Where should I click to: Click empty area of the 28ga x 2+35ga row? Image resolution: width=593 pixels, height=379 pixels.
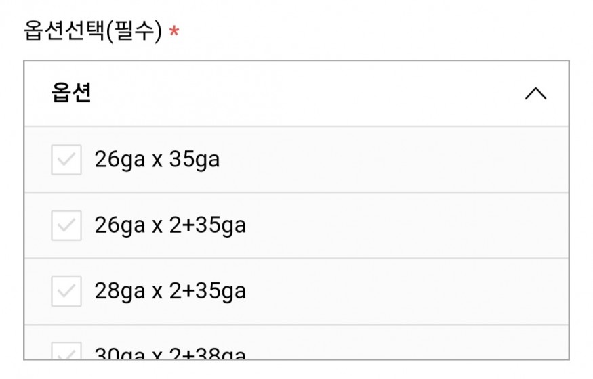coord(407,291)
